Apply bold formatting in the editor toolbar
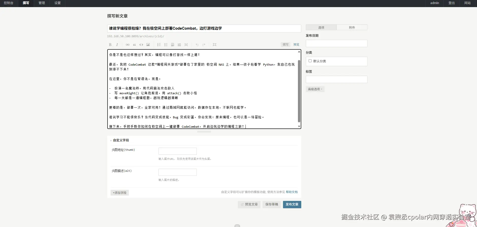The image size is (477, 227). pos(110,45)
